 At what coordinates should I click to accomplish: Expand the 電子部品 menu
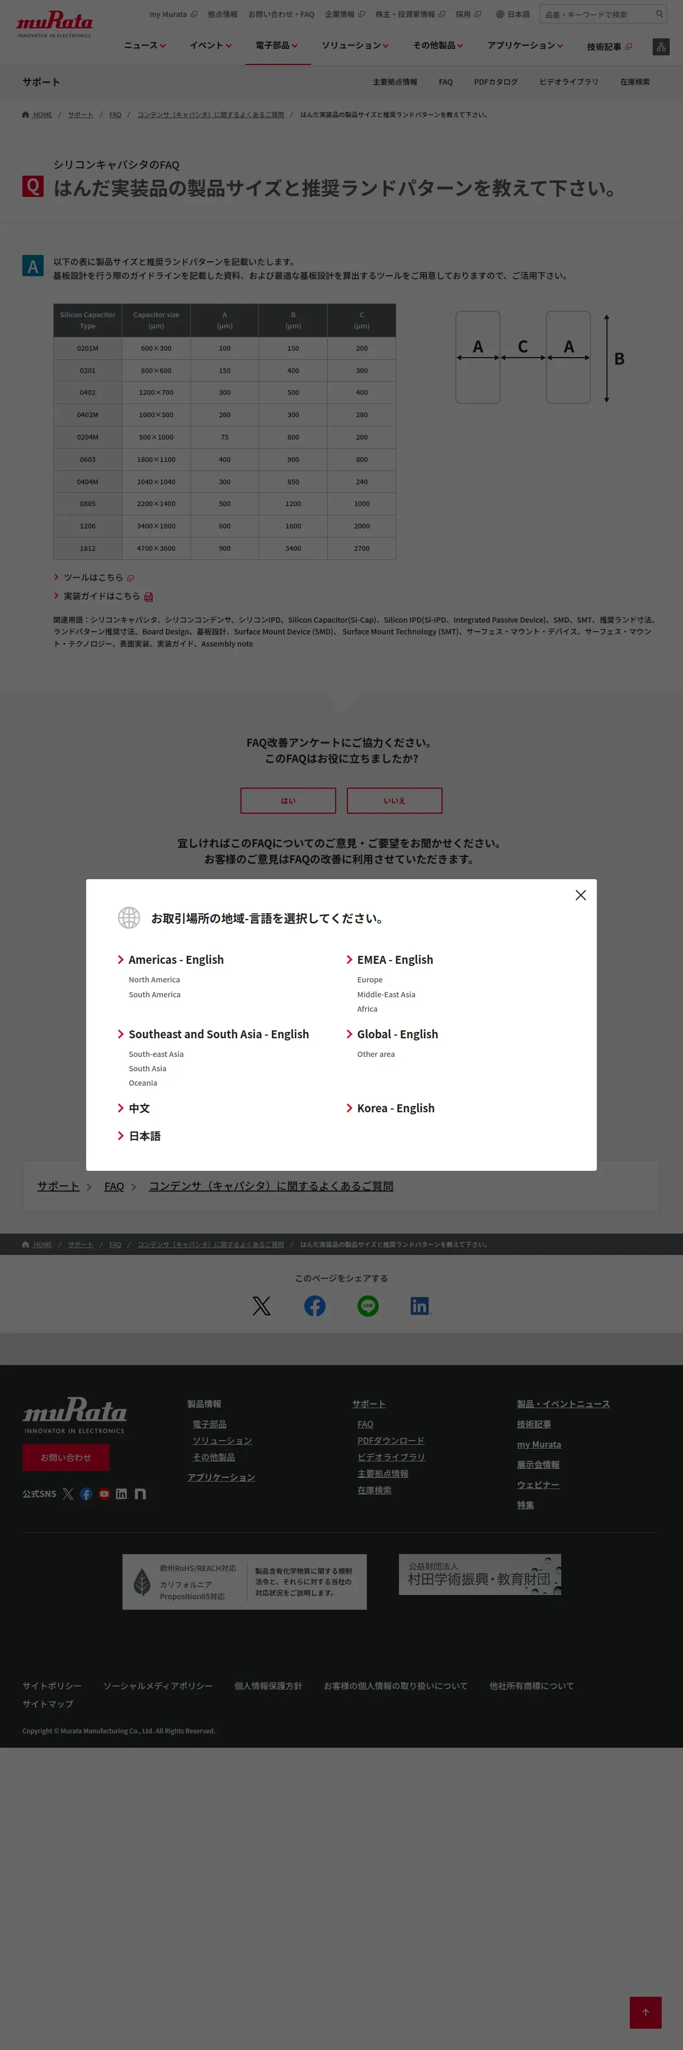pos(277,45)
